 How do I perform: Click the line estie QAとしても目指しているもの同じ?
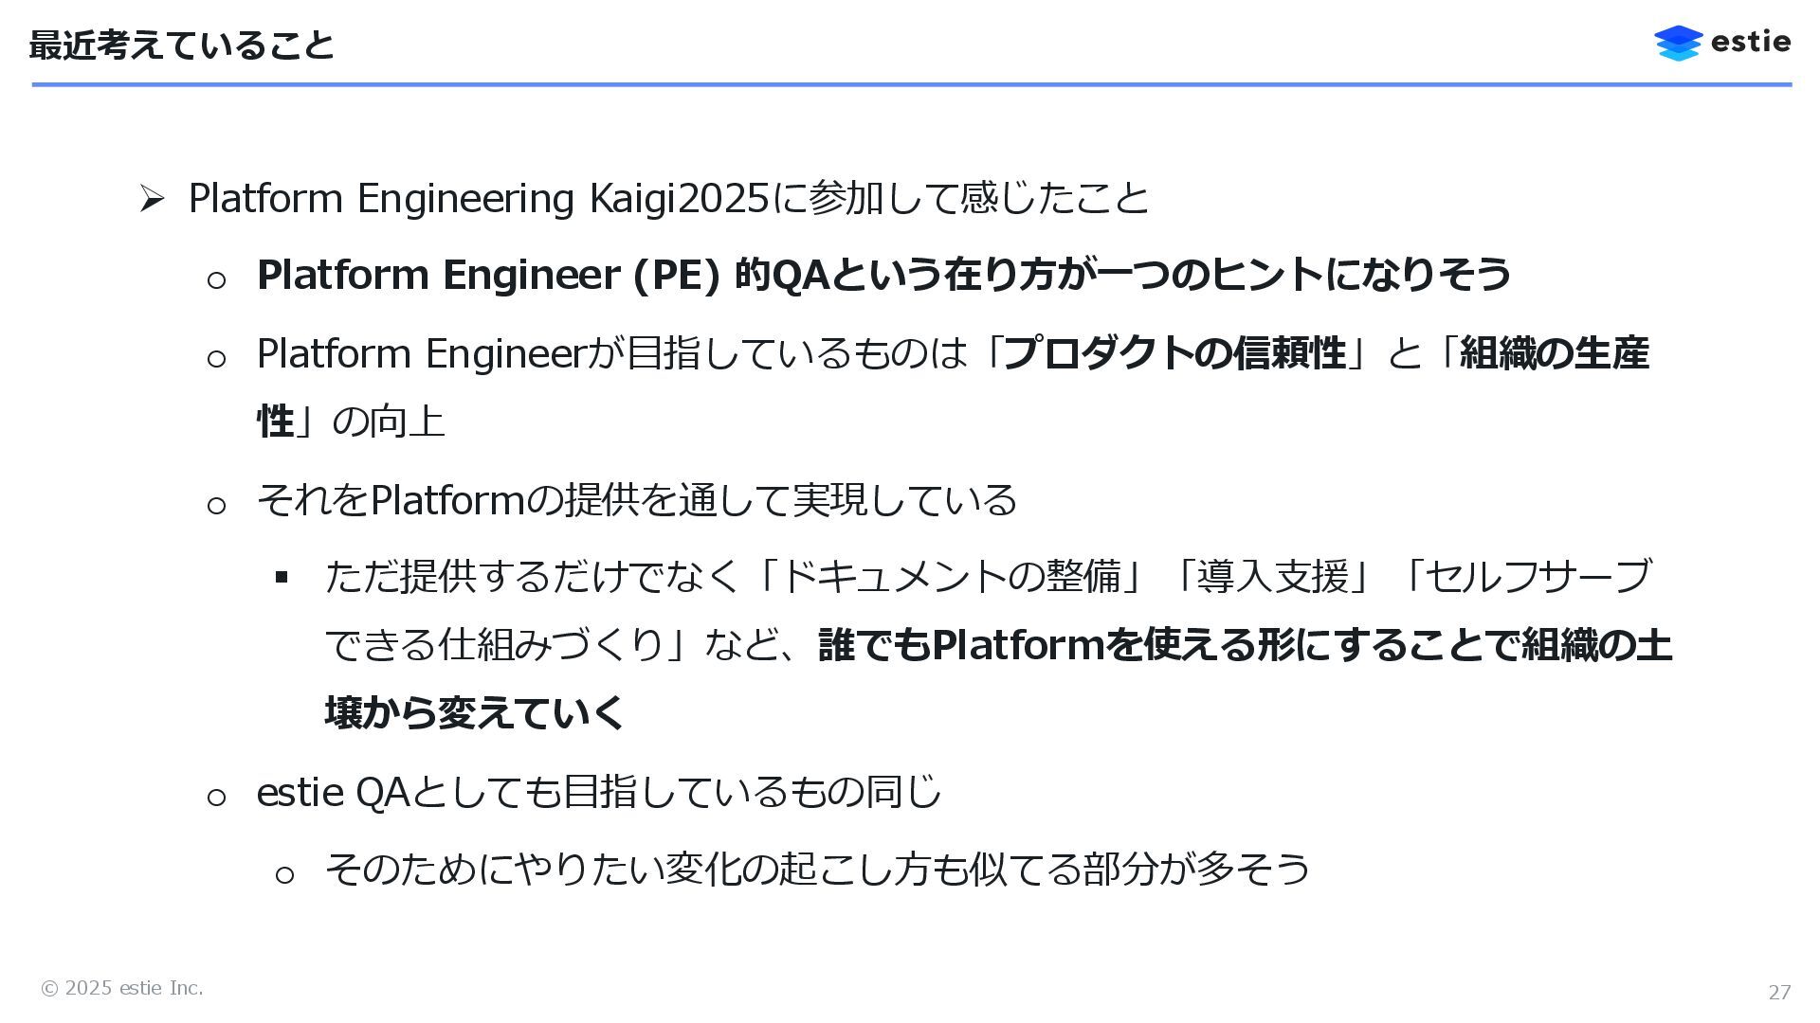tap(599, 792)
